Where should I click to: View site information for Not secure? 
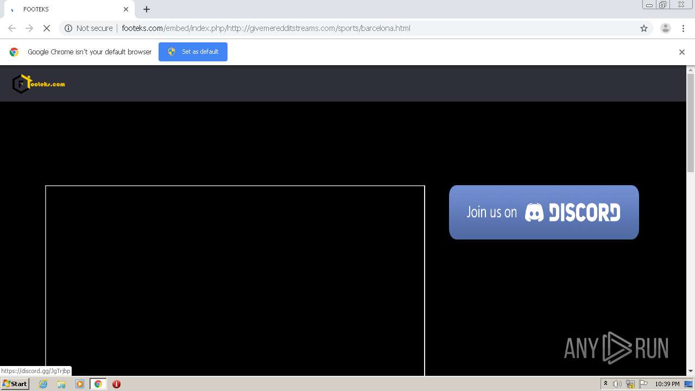point(89,28)
